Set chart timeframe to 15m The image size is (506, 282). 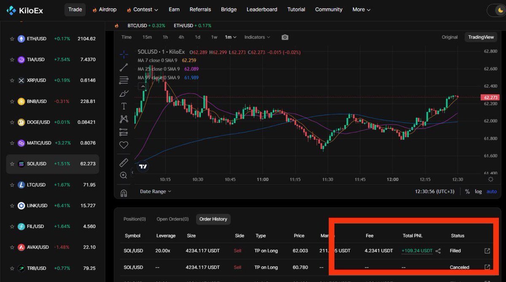(147, 37)
